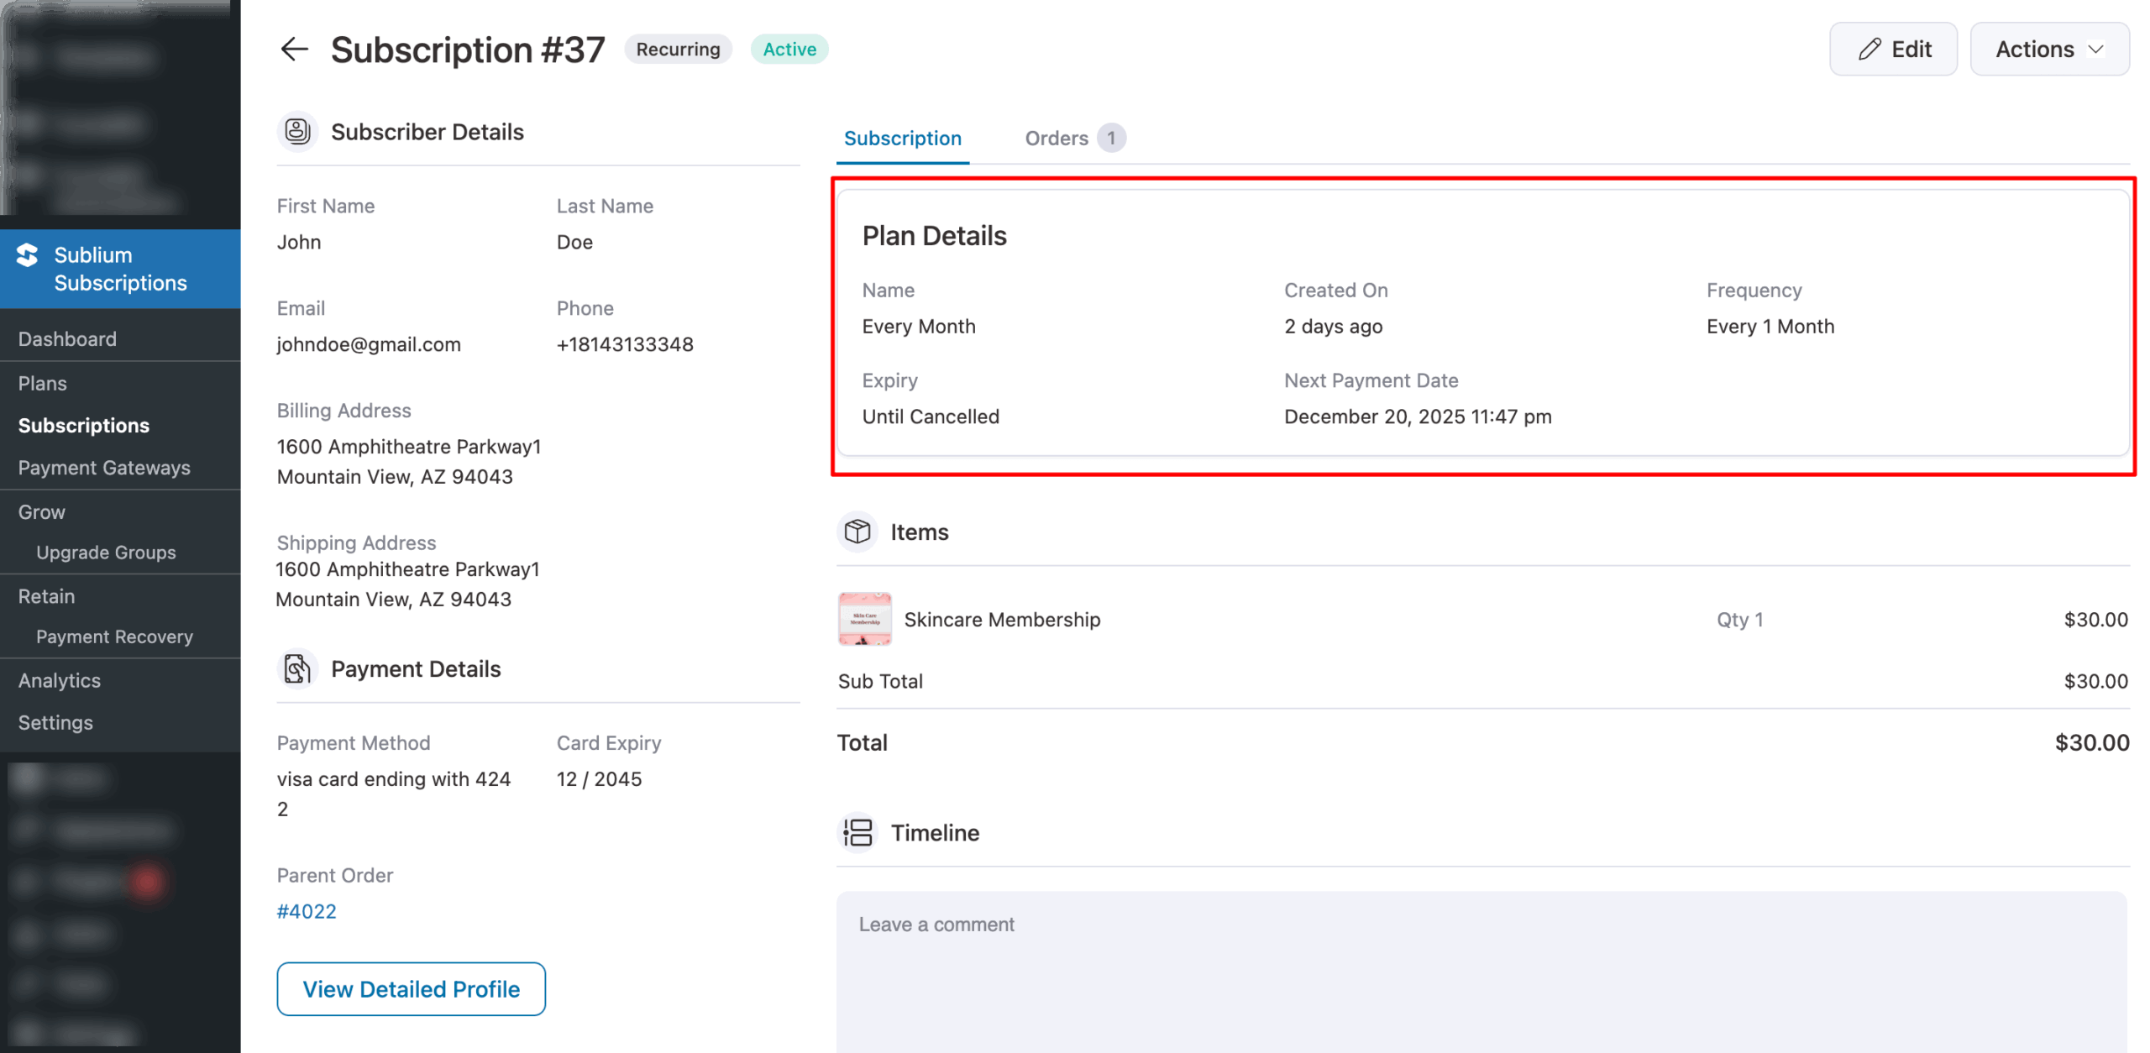2150x1053 pixels.
Task: Click the pencil icon on the Edit button
Action: (1868, 49)
